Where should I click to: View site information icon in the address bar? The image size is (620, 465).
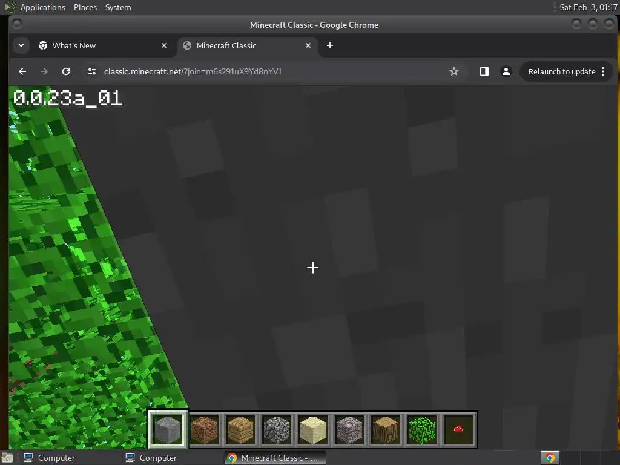coord(92,71)
